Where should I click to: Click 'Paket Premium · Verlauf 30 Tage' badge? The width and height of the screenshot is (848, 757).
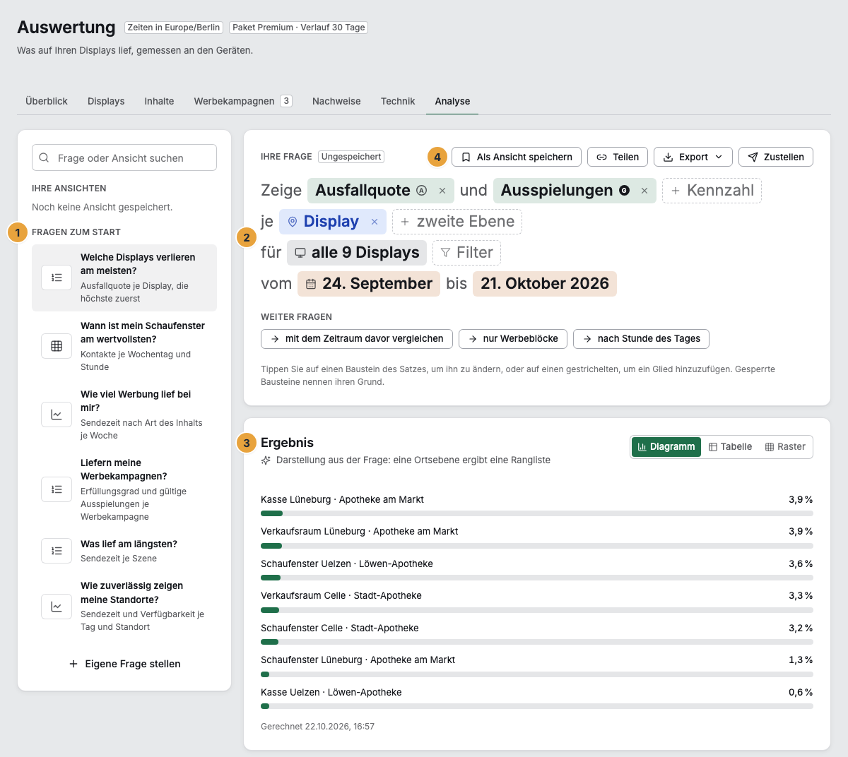point(298,28)
